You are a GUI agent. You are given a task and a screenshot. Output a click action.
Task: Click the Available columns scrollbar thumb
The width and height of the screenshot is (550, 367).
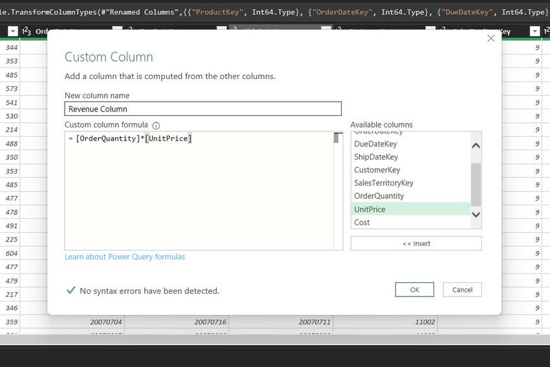pyautogui.click(x=476, y=184)
